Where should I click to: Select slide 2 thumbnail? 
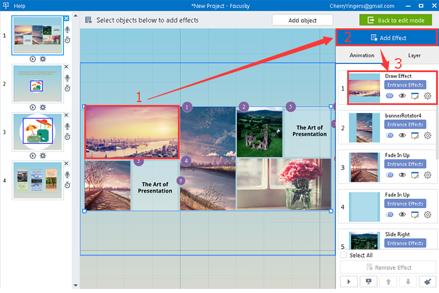click(x=38, y=84)
